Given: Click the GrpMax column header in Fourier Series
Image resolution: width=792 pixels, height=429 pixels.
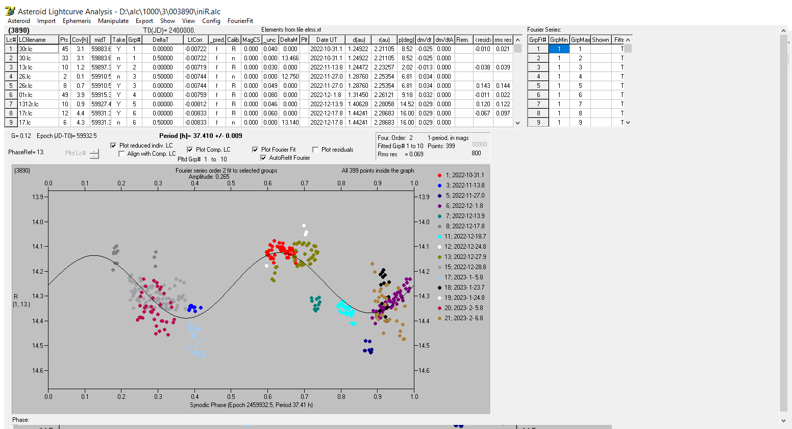Looking at the screenshot, I should (580, 40).
